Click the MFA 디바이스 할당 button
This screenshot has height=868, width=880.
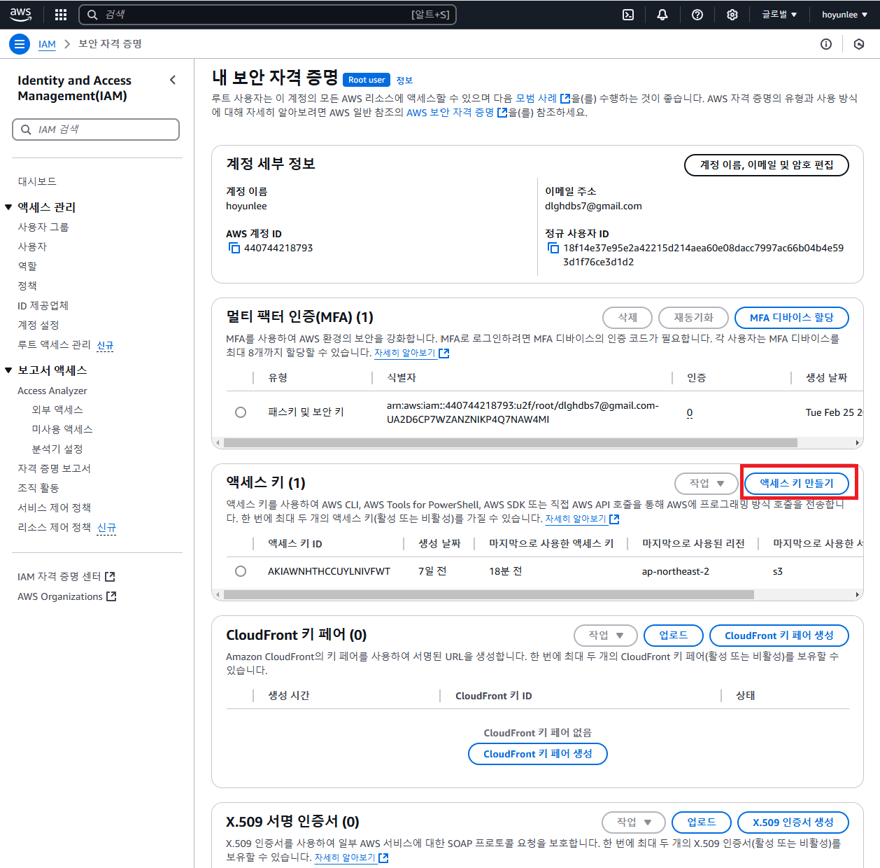tap(792, 317)
